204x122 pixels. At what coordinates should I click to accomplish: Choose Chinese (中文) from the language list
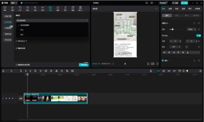22,30
